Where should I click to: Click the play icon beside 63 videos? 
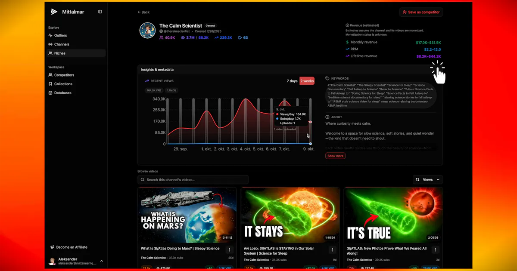tap(240, 38)
